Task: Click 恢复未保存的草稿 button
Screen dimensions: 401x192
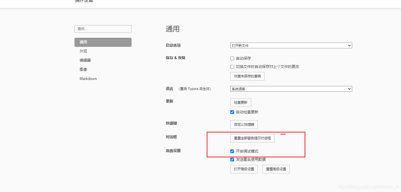Action: pos(247,76)
